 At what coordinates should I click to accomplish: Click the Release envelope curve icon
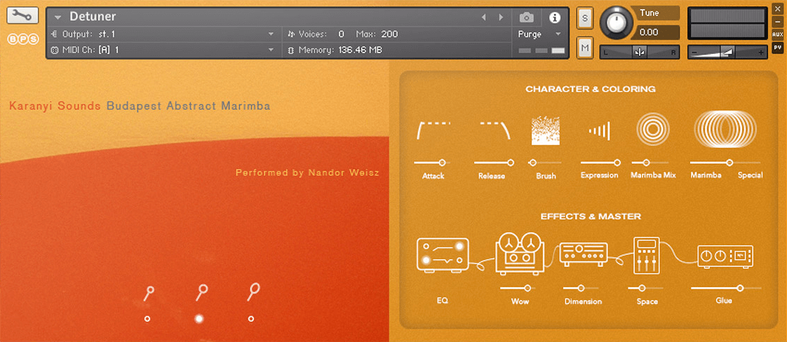495,130
